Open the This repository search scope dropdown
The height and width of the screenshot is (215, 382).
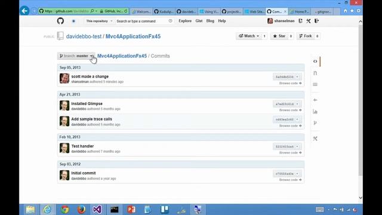pyautogui.click(x=99, y=21)
